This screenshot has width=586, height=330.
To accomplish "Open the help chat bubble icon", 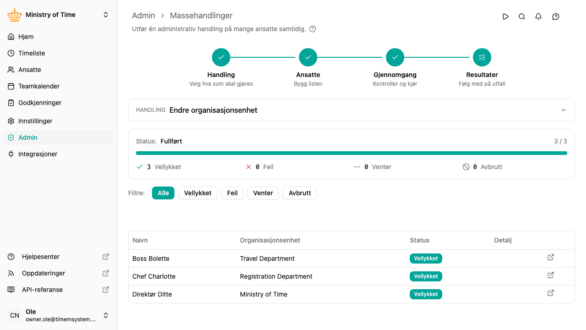I will 556,16.
